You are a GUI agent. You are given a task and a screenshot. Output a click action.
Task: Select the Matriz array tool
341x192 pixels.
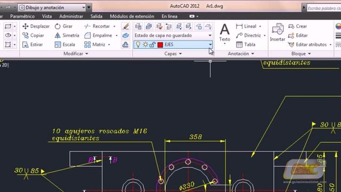pyautogui.click(x=95, y=45)
